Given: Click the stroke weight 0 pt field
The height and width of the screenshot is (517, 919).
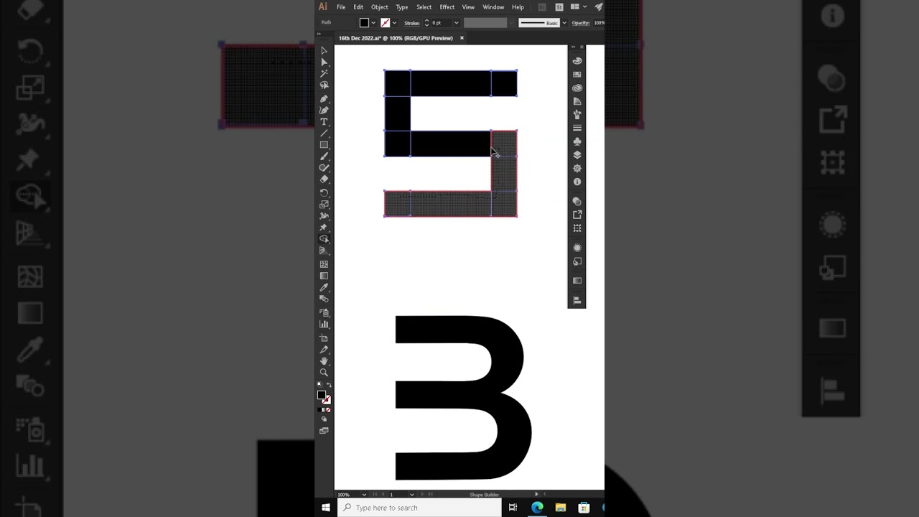Looking at the screenshot, I should [x=440, y=23].
